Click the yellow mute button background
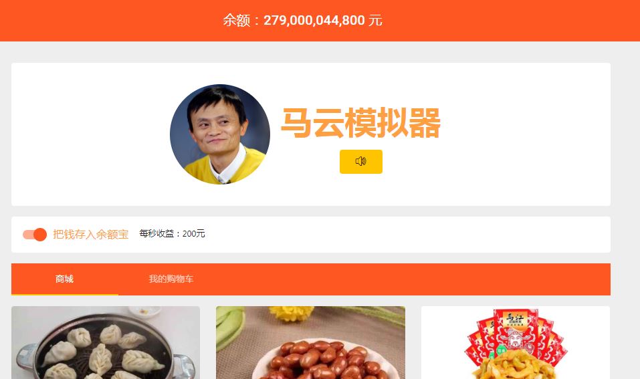The height and width of the screenshot is (379, 640). click(361, 162)
